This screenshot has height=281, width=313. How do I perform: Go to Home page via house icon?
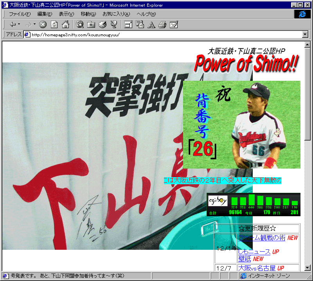[x=65, y=24]
